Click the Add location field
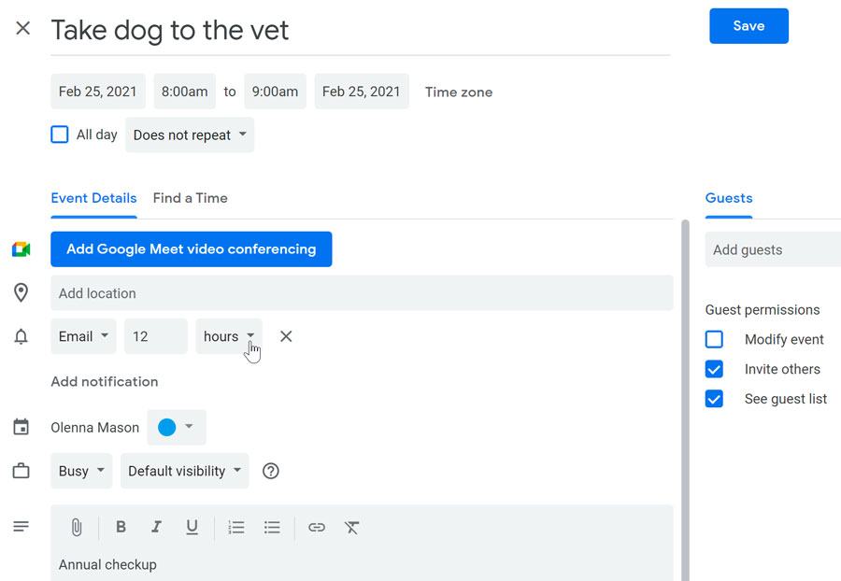The image size is (841, 581). pos(362,293)
